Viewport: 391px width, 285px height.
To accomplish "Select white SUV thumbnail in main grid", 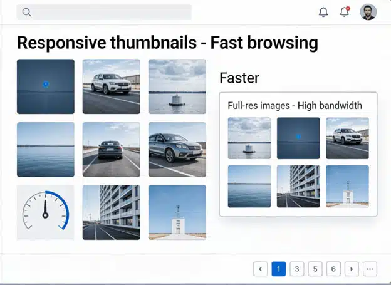I will 111,86.
